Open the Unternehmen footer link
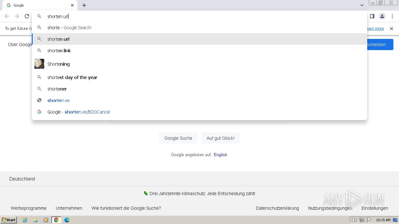Image resolution: width=399 pixels, height=224 pixels. coord(69,208)
